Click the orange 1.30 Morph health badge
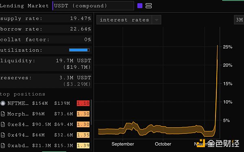 point(83,114)
